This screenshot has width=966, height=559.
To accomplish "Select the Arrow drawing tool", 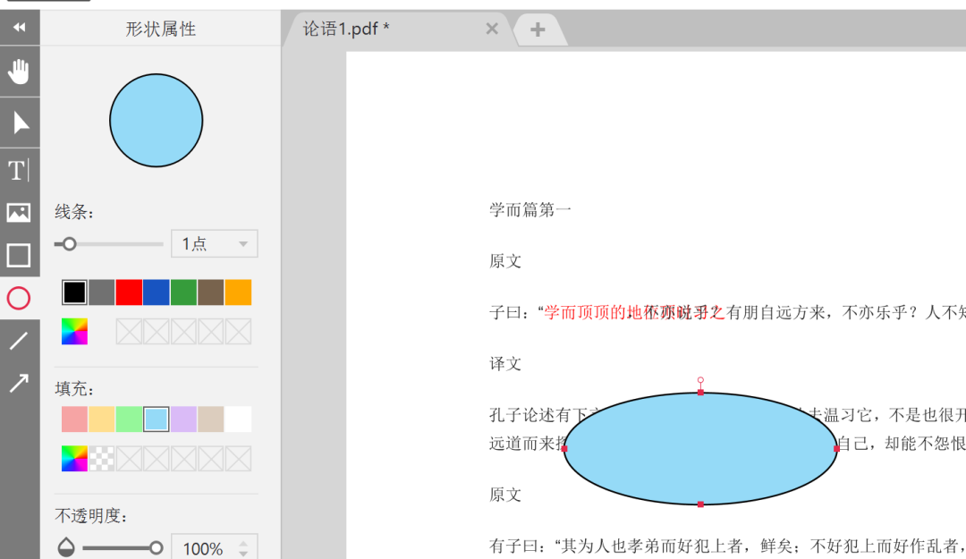I will tap(19, 384).
